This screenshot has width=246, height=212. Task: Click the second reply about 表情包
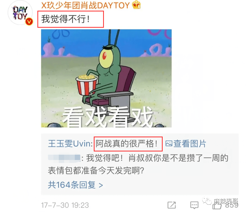coord(138,164)
